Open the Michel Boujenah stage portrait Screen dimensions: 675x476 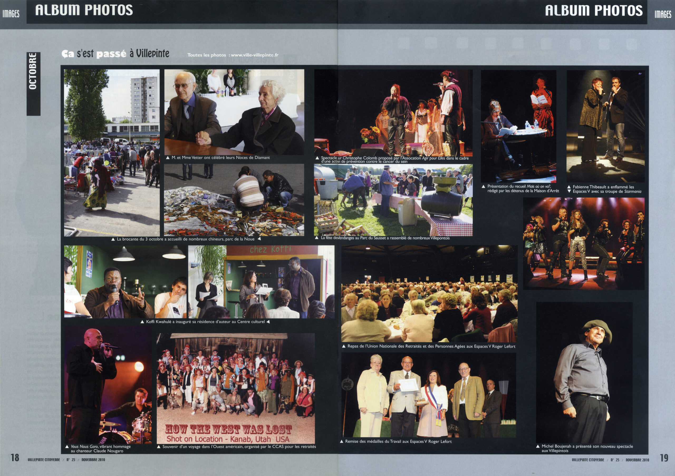585,373
